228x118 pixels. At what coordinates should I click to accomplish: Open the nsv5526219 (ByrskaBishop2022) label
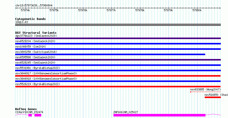(x=38, y=84)
